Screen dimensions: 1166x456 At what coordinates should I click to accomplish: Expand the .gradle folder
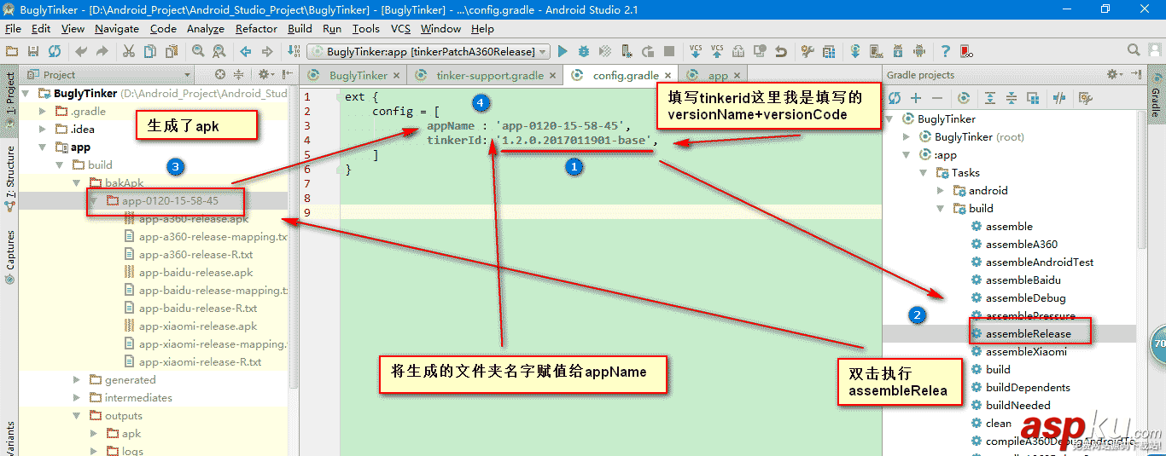(44, 112)
